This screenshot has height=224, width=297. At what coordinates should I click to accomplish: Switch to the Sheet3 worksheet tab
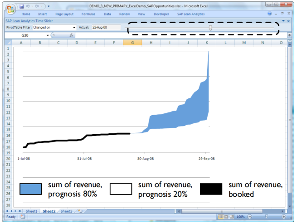66,211
